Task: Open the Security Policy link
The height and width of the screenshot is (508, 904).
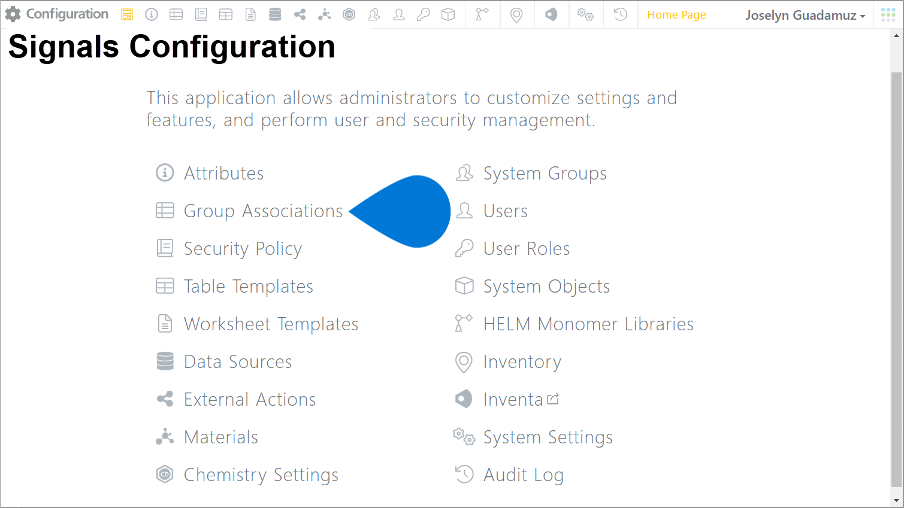Action: pos(243,248)
